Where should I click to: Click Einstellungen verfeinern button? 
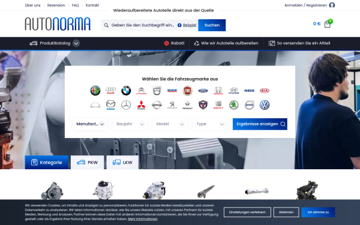pyautogui.click(x=247, y=212)
